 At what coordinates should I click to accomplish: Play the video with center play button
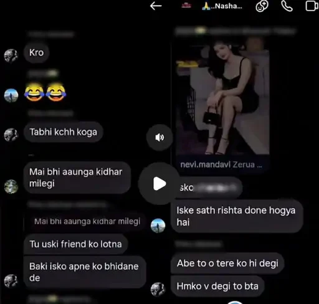(159, 184)
